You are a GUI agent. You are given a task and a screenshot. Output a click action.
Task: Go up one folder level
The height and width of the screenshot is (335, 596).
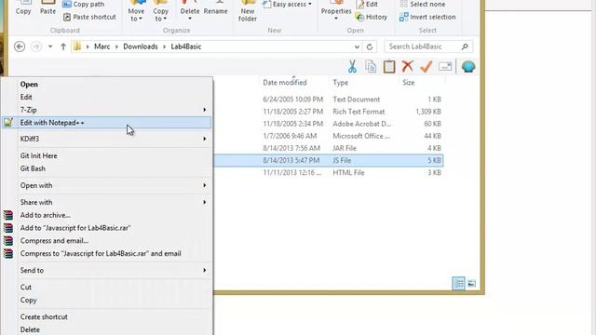pyautogui.click(x=63, y=47)
